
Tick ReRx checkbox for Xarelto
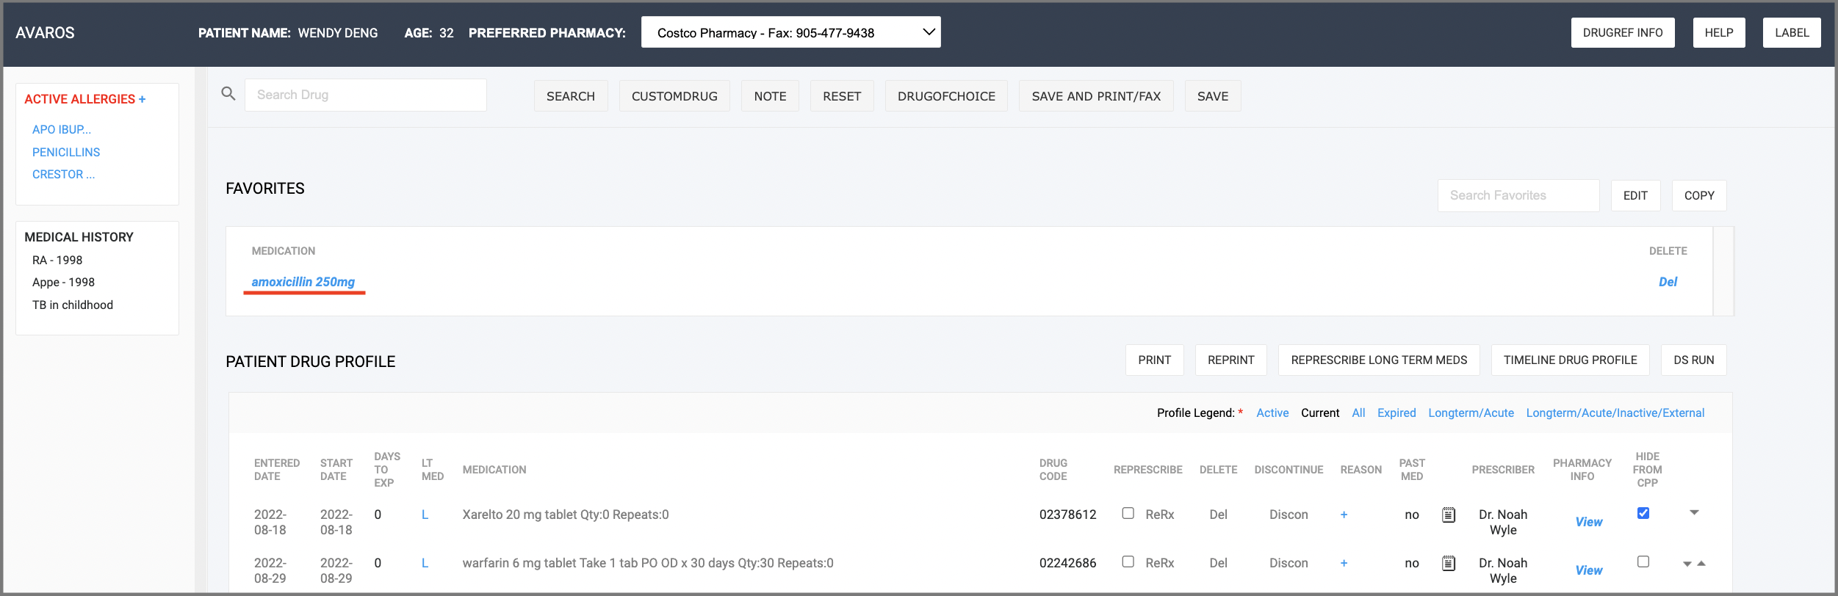pos(1128,513)
